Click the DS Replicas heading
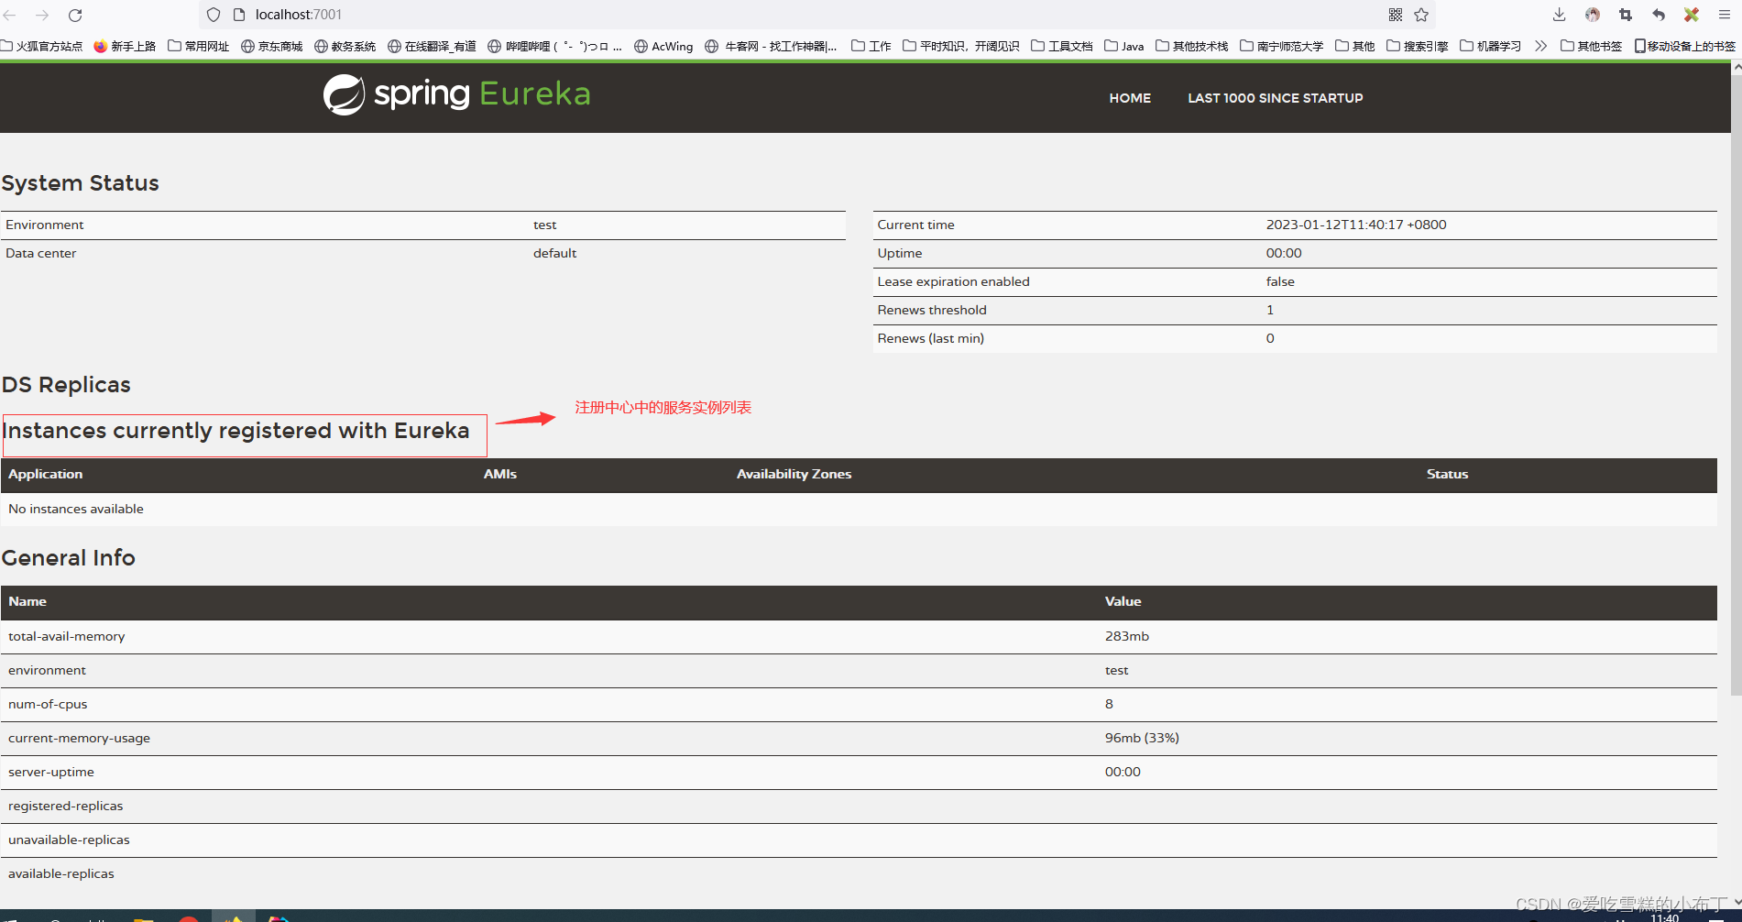The width and height of the screenshot is (1742, 922). (66, 385)
